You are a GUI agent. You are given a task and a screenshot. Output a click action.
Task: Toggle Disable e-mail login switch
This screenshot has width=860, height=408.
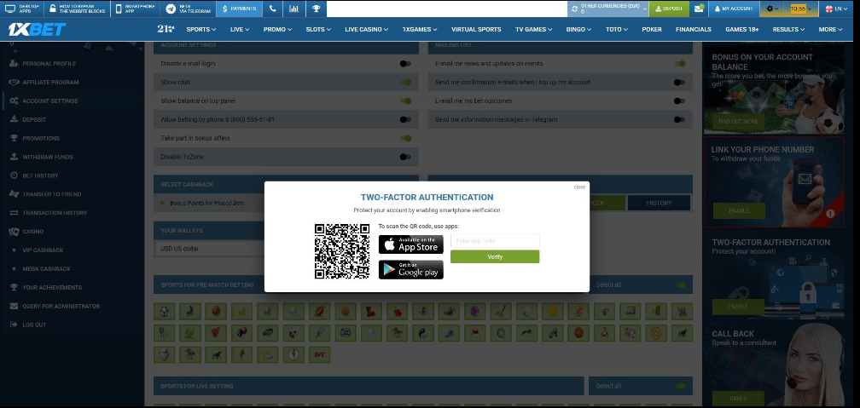coord(405,64)
